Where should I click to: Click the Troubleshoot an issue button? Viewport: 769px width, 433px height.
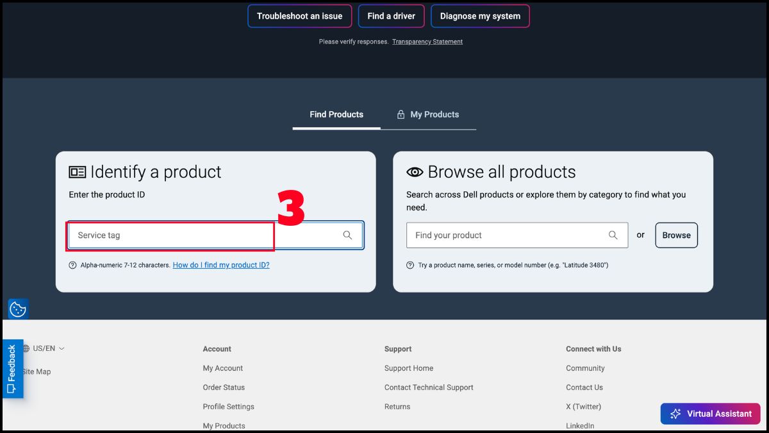pos(300,16)
